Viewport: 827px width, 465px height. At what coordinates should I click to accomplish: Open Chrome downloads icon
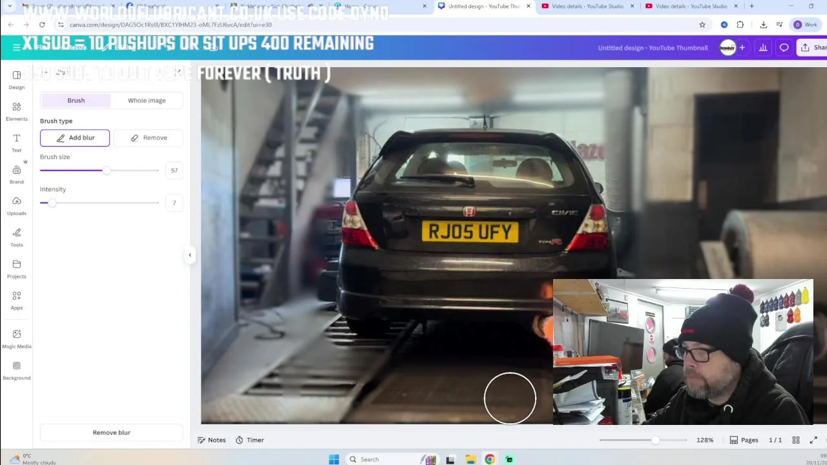click(763, 25)
